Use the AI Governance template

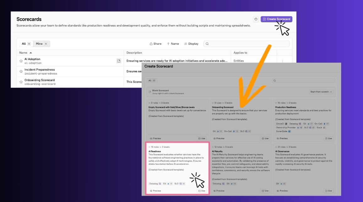click(328, 191)
